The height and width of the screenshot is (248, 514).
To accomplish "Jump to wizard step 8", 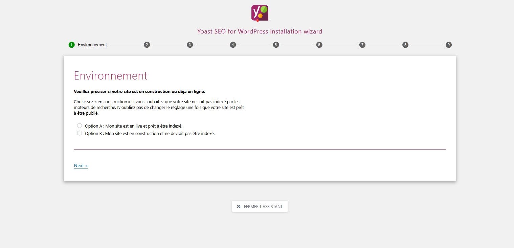I will [405, 45].
